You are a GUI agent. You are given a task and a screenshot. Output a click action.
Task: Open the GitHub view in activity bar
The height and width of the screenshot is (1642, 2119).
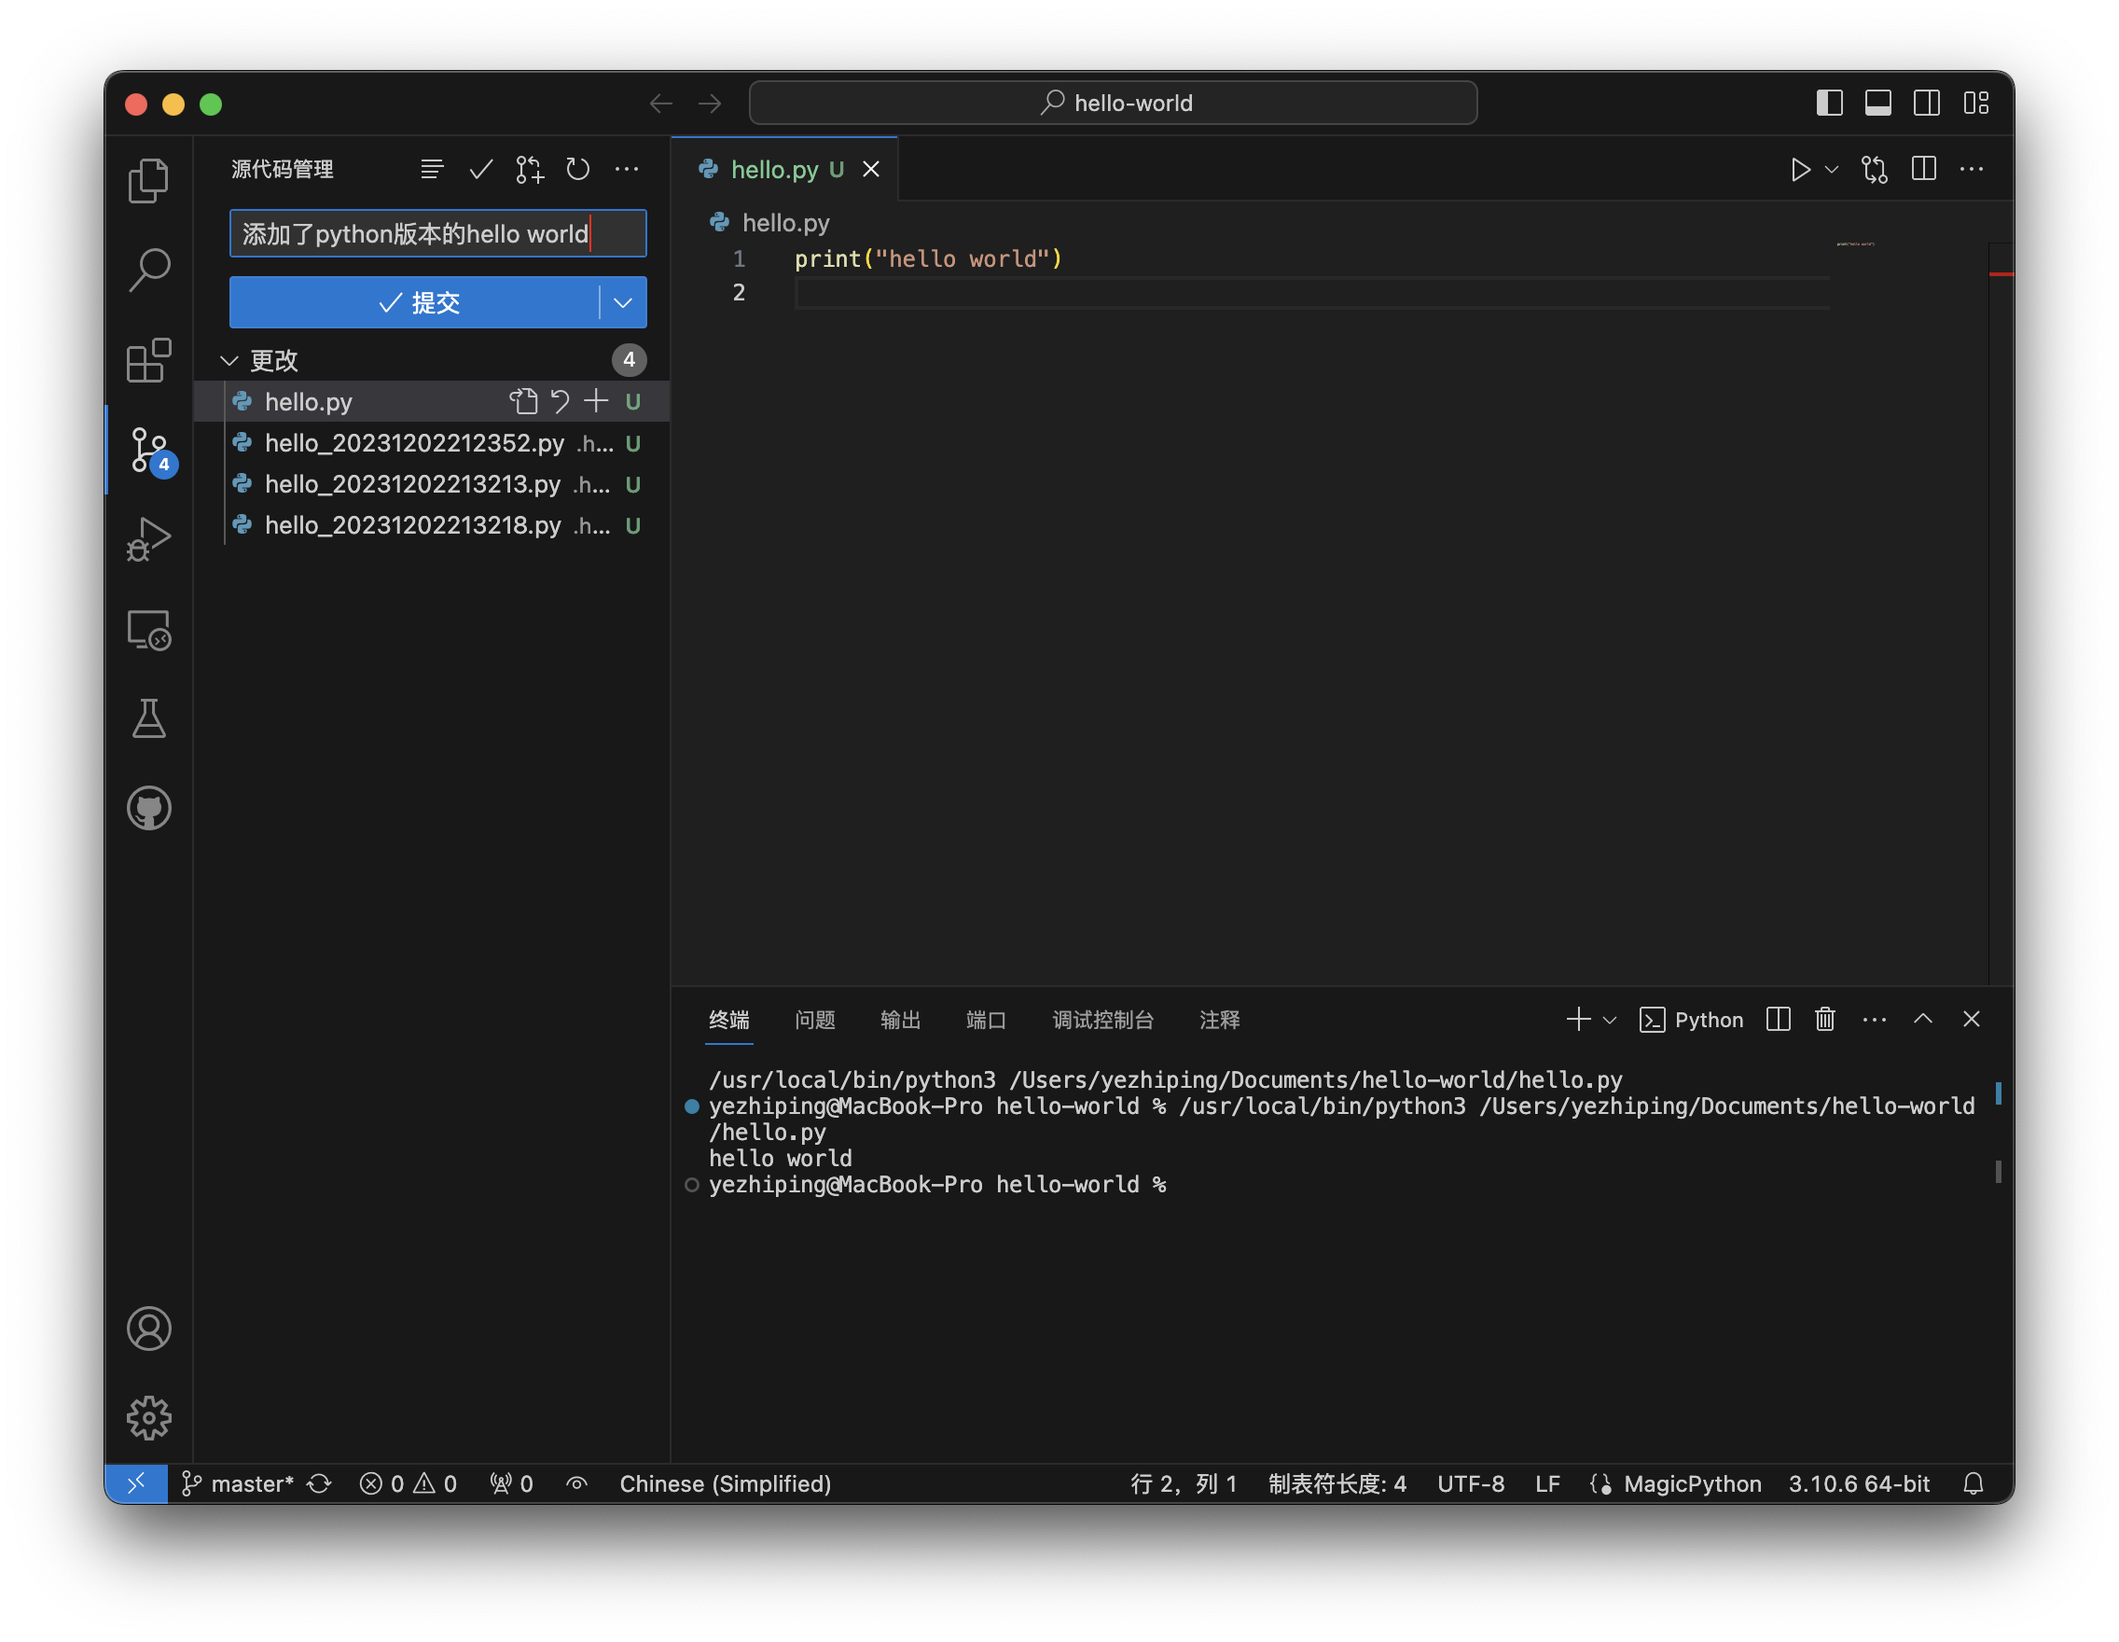click(x=148, y=808)
